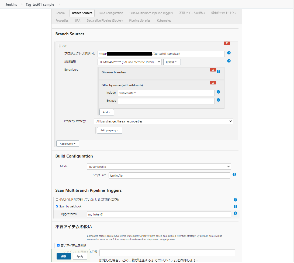Screen dimensions: 294x263
Task: Open the Add source dropdown
Action: tap(67, 144)
